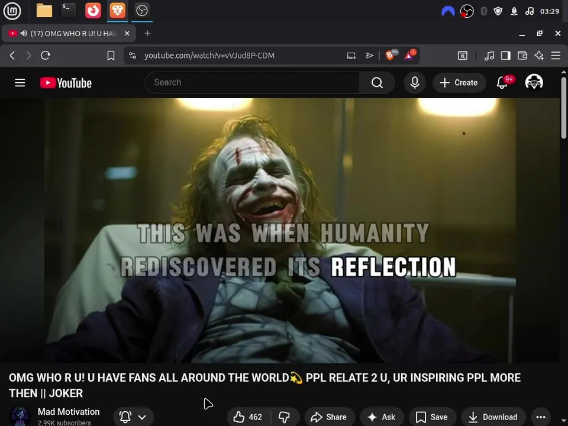Open the notifications bell in system tray
Screen dimensions: 568x426
[514, 11]
